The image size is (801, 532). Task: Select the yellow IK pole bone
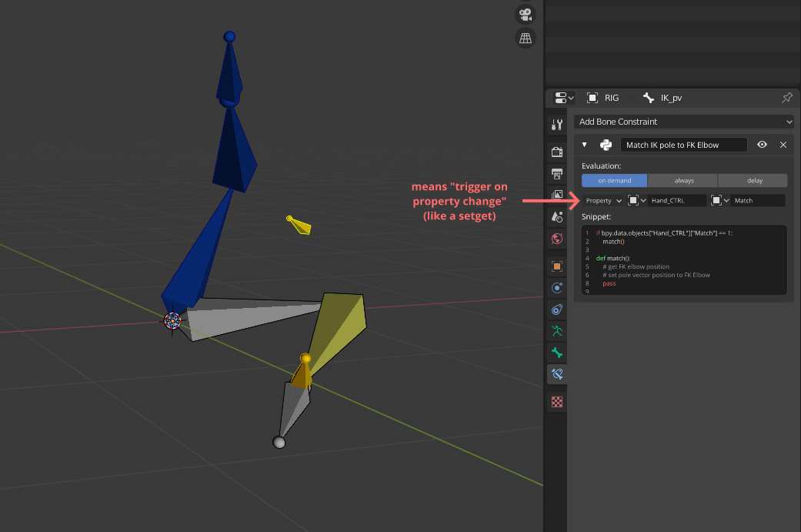coord(299,226)
